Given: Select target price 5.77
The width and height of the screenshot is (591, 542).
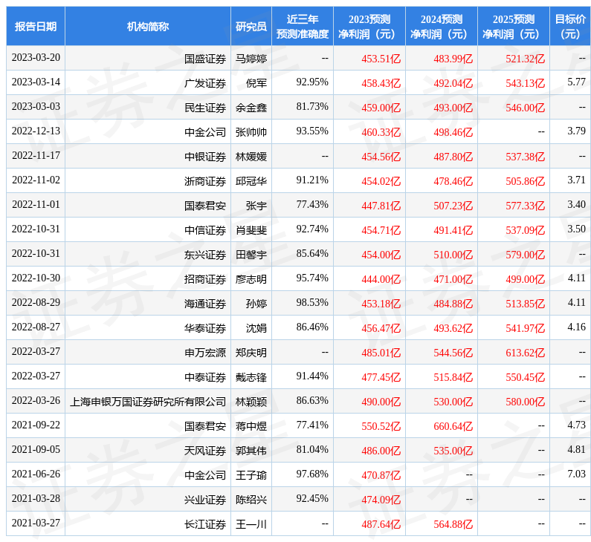Looking at the screenshot, I should click(577, 82).
